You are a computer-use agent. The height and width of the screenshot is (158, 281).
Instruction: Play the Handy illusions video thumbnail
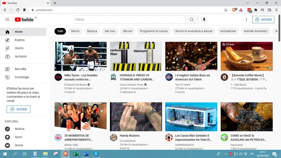[x=136, y=116]
